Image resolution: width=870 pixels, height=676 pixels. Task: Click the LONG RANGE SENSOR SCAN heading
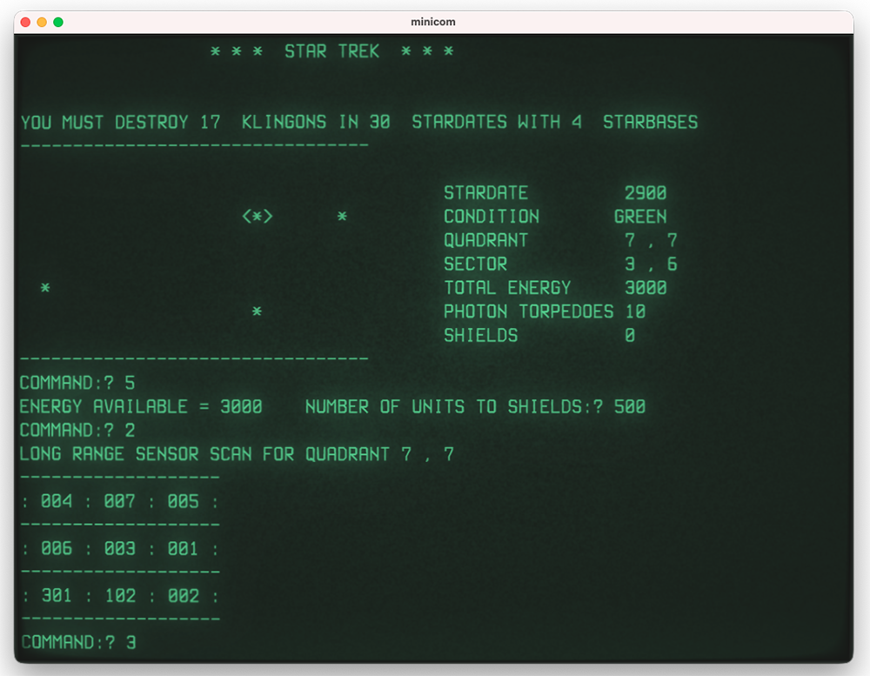point(237,454)
